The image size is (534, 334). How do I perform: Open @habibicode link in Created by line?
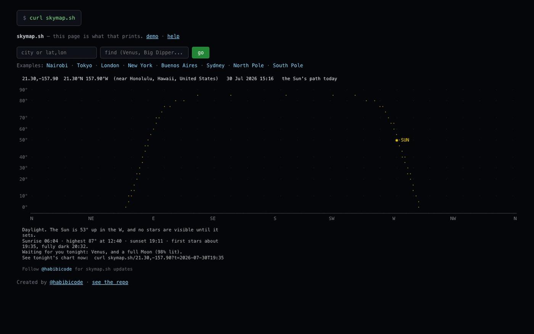pos(66,282)
